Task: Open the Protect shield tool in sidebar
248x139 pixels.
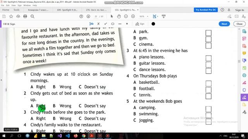Action: pos(244,90)
